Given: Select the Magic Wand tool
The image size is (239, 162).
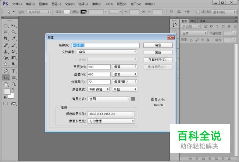Looking at the screenshot, I should [x=14, y=32].
